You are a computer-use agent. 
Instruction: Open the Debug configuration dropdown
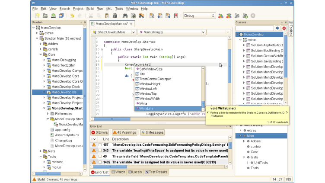tap(199, 16)
